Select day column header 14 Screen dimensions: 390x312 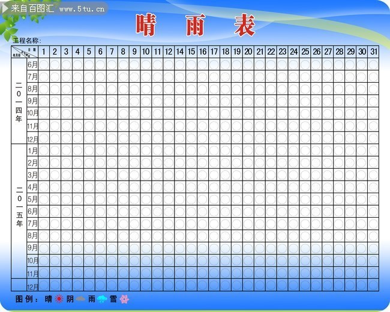click(180, 52)
